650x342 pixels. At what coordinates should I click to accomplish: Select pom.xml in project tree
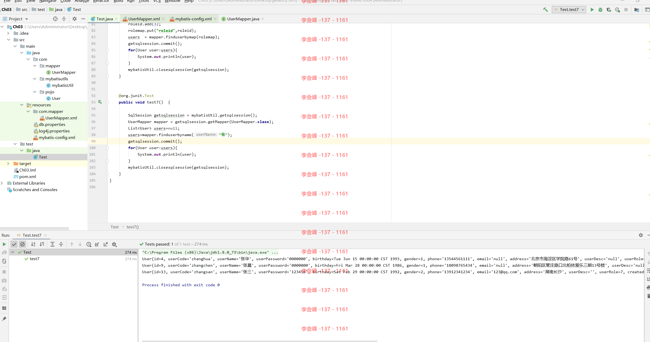click(x=27, y=176)
